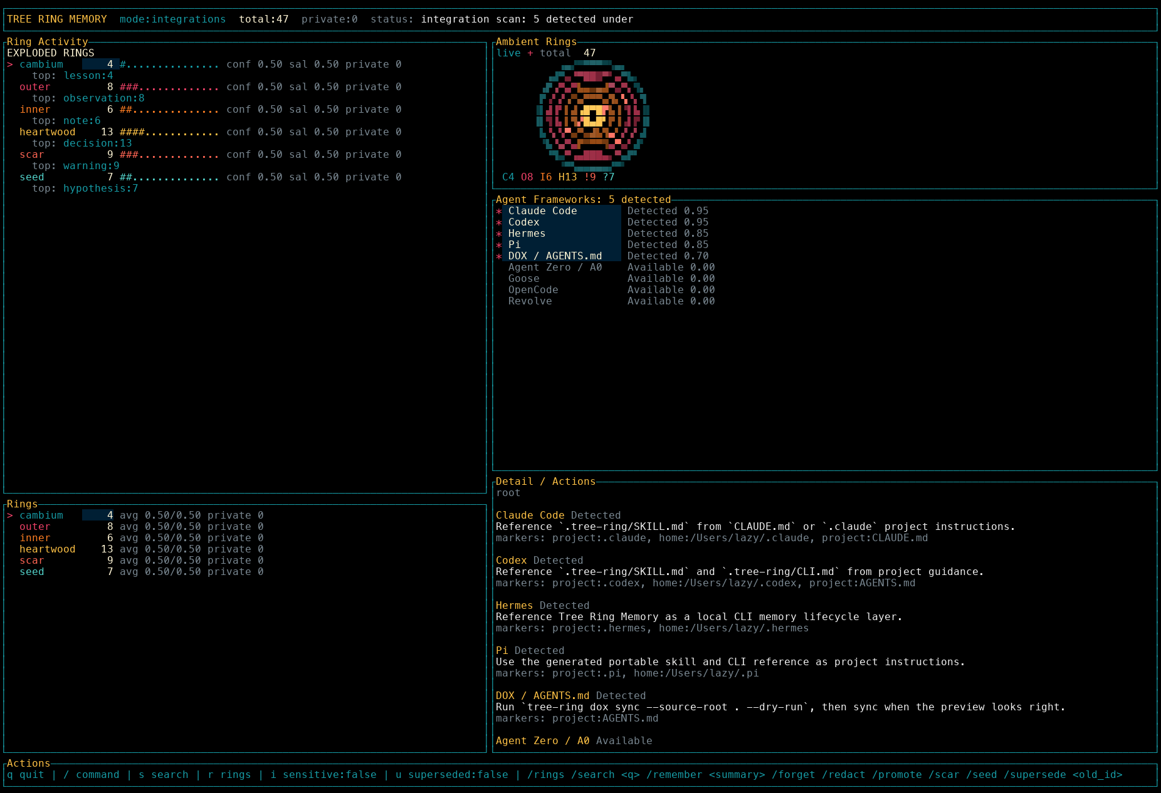Select the scar row in Ring Activity
This screenshot has width=1161, height=793.
(x=204, y=155)
